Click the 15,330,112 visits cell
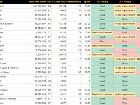Viewport: 140px width, 105px height. [x=37, y=77]
